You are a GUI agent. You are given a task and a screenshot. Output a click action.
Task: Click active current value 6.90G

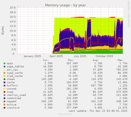coord(48,105)
